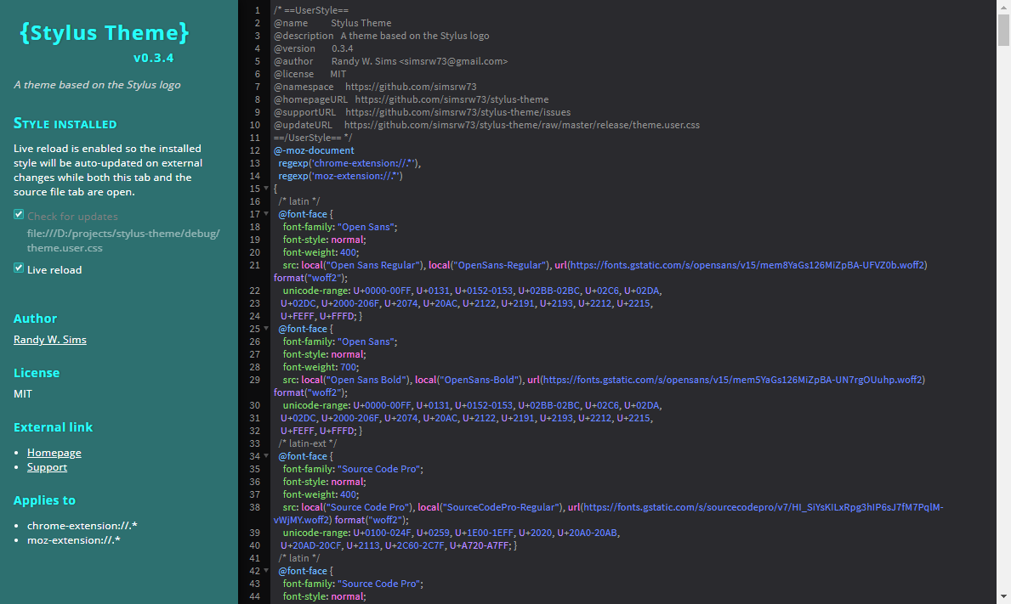Click the theme.user.css file path text
Screen dimensions: 1011x604
(x=123, y=240)
